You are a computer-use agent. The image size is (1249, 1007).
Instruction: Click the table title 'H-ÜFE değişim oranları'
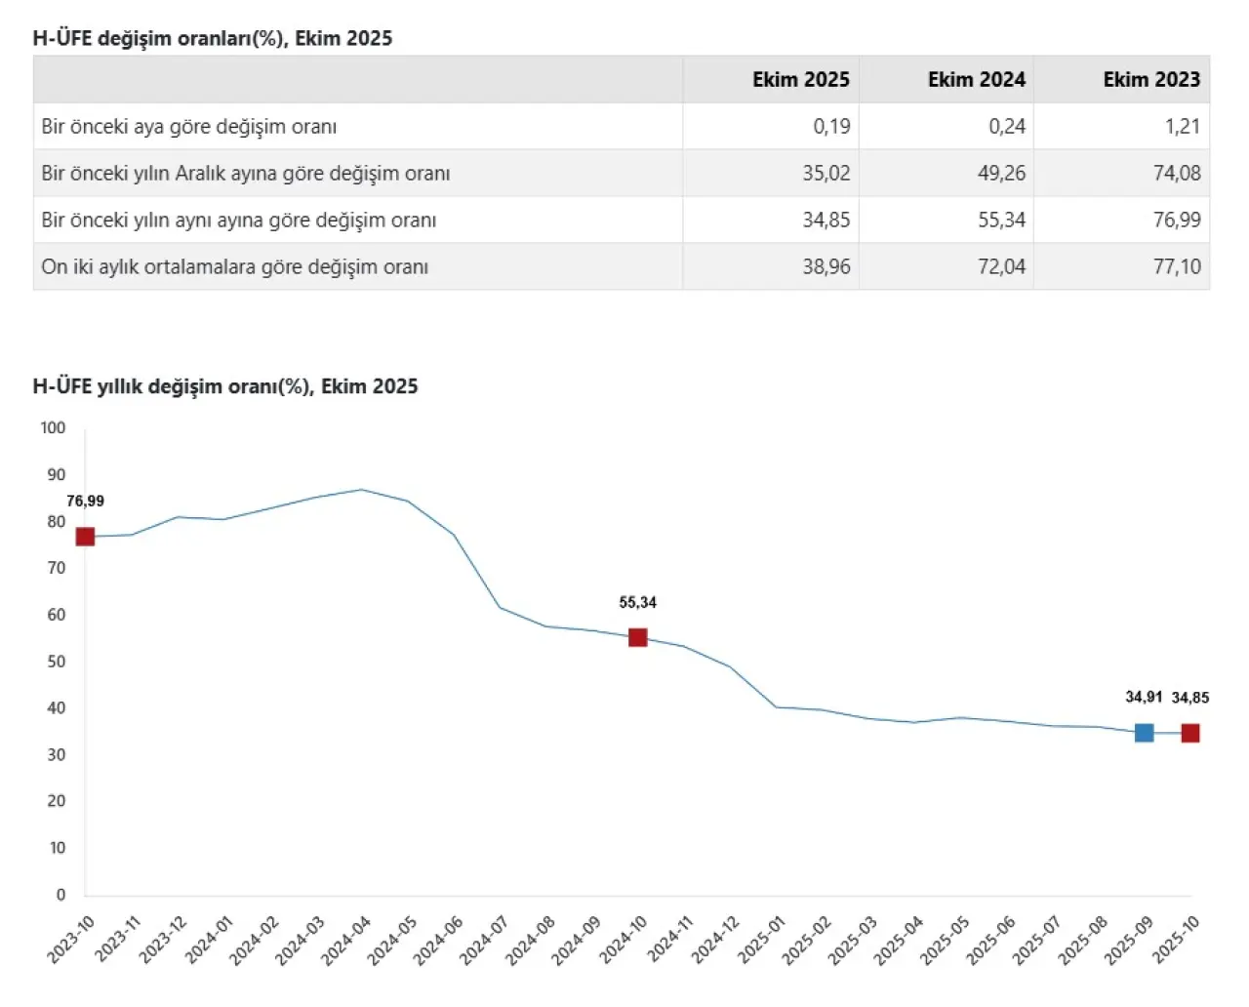213,38
